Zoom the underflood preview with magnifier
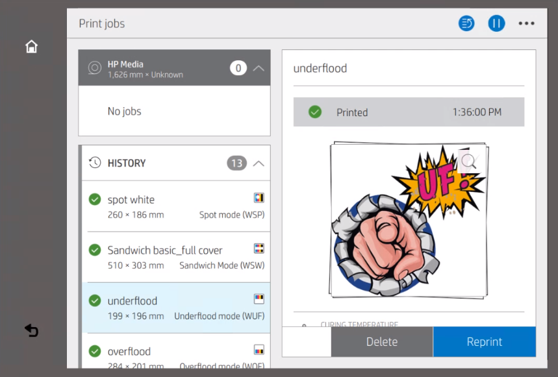 pyautogui.click(x=468, y=161)
